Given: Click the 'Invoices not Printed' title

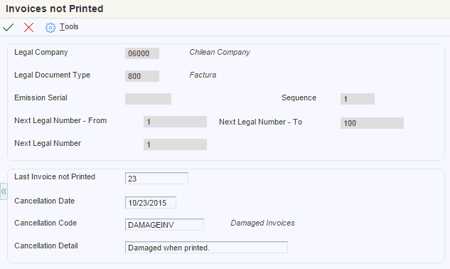Looking at the screenshot, I should pyautogui.click(x=55, y=9).
